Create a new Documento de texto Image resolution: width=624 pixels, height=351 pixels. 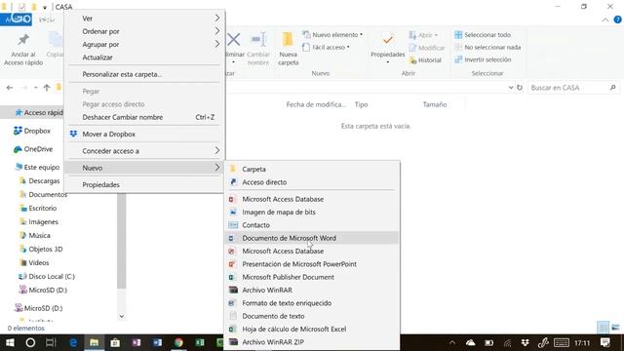click(x=312, y=316)
